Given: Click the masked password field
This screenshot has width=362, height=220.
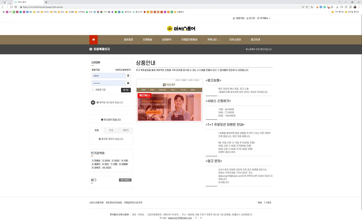Looking at the screenshot, I should click(109, 83).
